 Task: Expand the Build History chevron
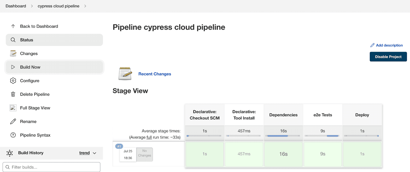pyautogui.click(x=95, y=153)
